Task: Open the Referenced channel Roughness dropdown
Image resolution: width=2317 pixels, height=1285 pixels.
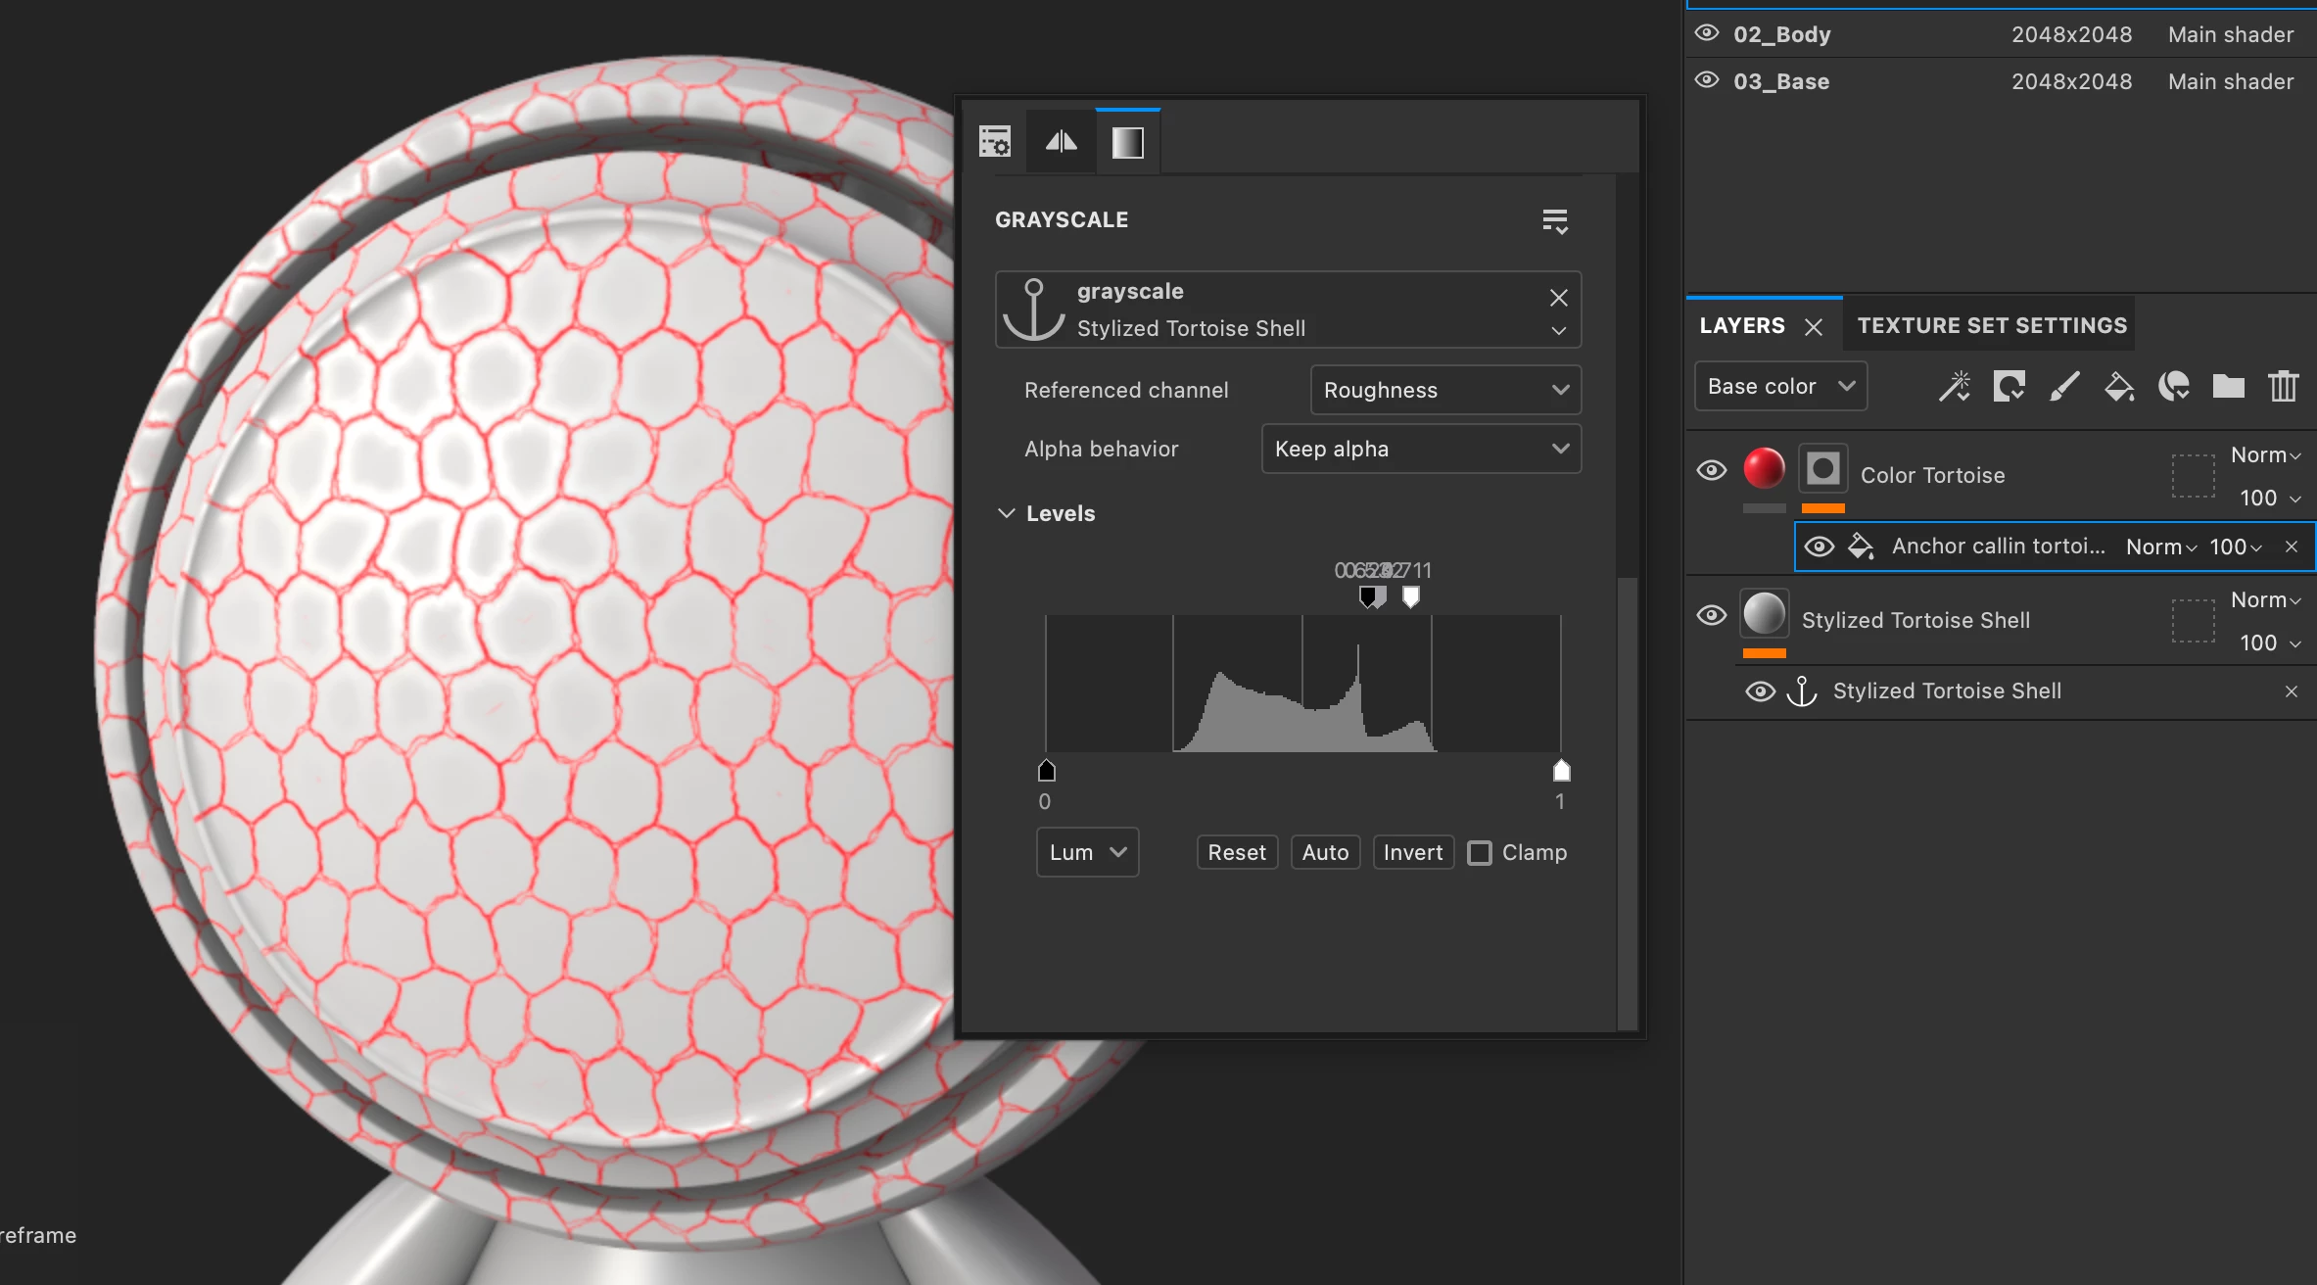Action: tap(1445, 390)
